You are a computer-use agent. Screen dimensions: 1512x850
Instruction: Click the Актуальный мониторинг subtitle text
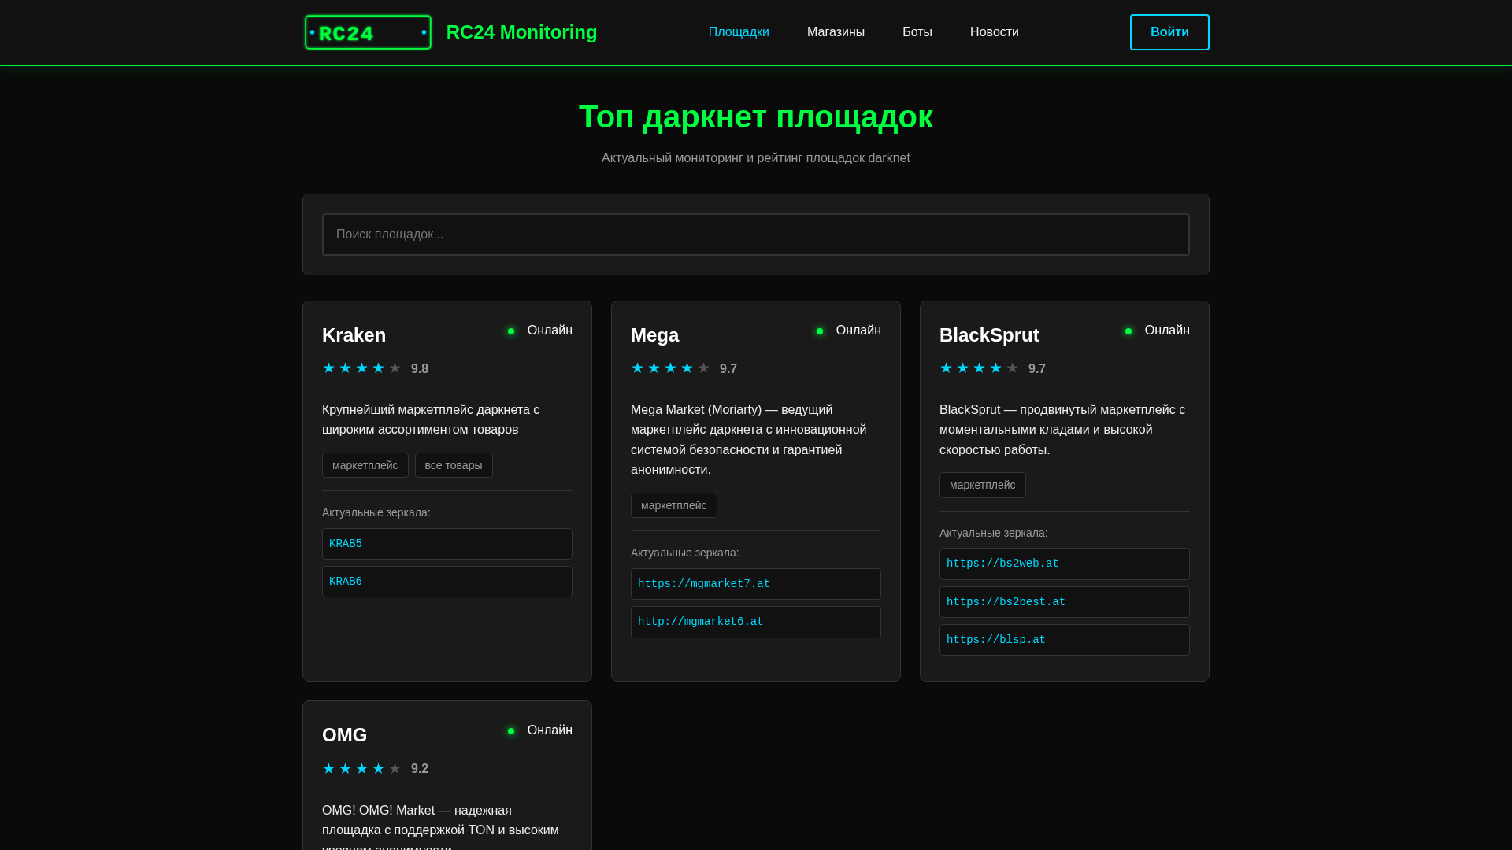(756, 158)
